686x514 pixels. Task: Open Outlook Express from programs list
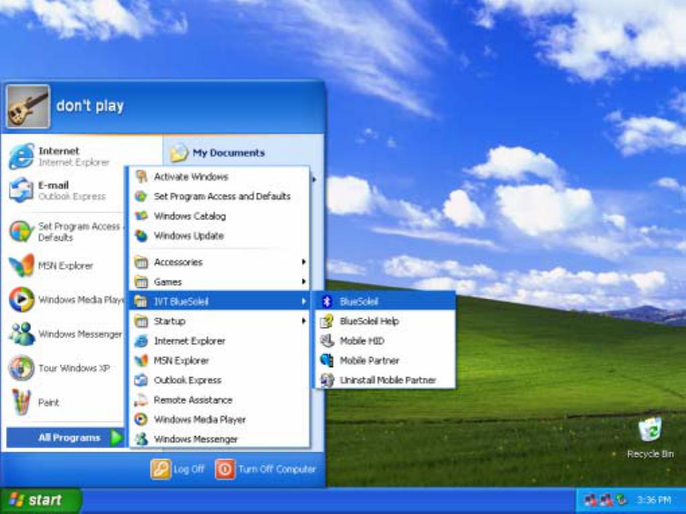[219, 380]
